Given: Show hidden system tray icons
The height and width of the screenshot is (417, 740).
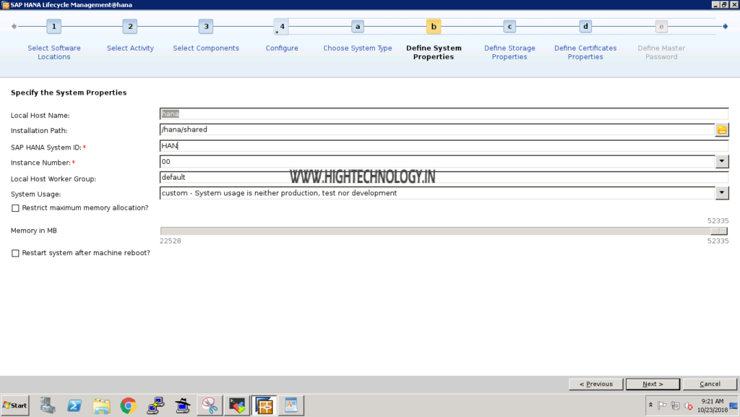Looking at the screenshot, I should pos(651,405).
